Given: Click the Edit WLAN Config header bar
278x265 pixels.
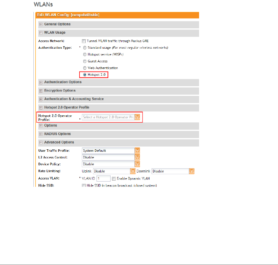Looking at the screenshot, I should click(117, 15).
